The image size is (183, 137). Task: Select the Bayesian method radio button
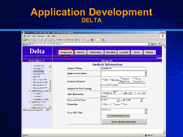click(x=110, y=80)
